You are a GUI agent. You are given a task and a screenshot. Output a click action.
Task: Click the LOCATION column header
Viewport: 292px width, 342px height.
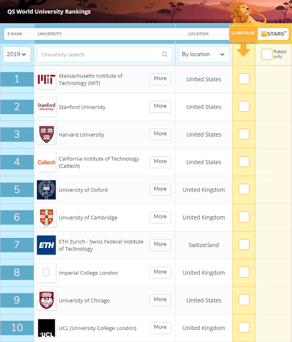(x=198, y=34)
